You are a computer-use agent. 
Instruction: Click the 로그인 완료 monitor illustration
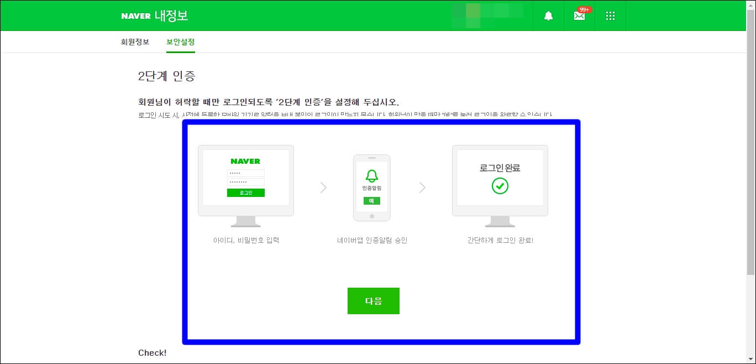point(500,186)
